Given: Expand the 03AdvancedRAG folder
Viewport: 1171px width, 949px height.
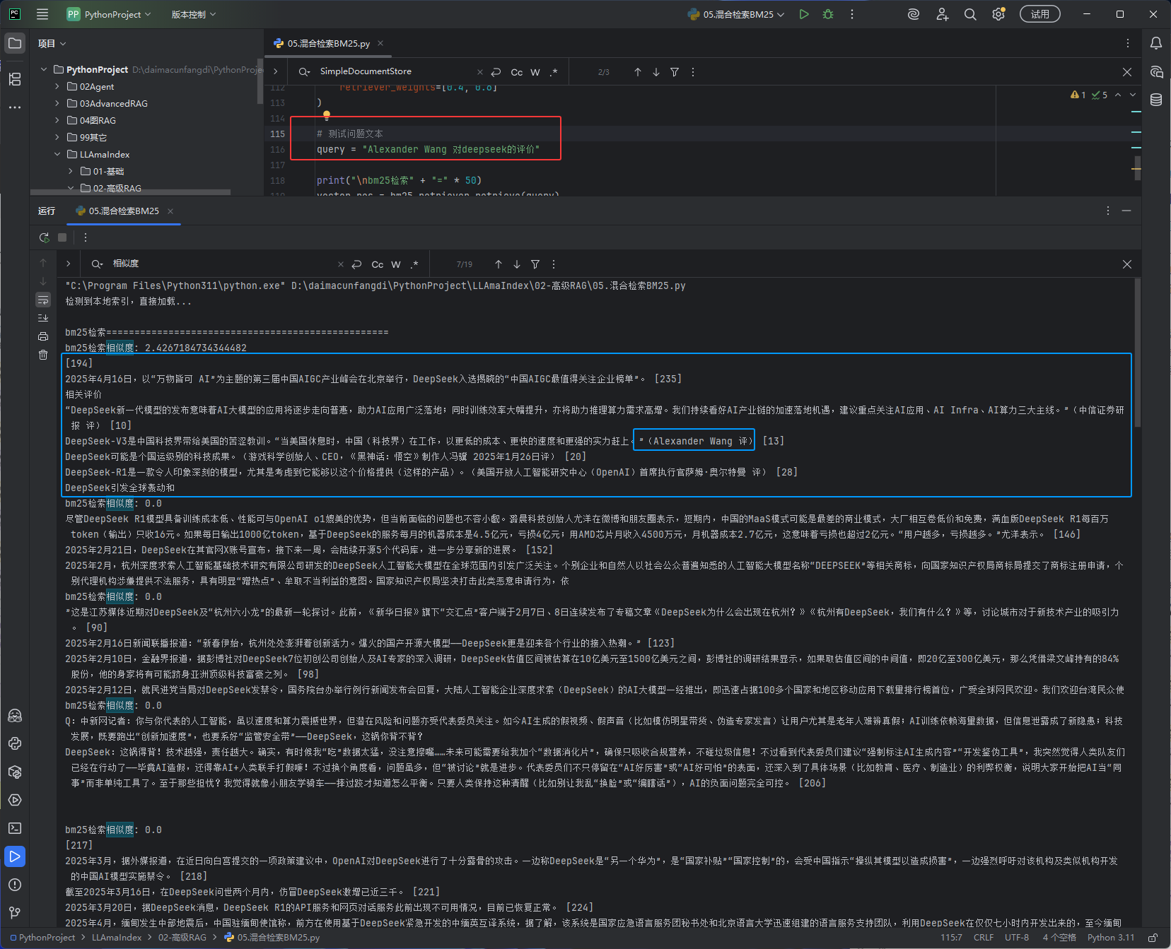Looking at the screenshot, I should click(57, 103).
